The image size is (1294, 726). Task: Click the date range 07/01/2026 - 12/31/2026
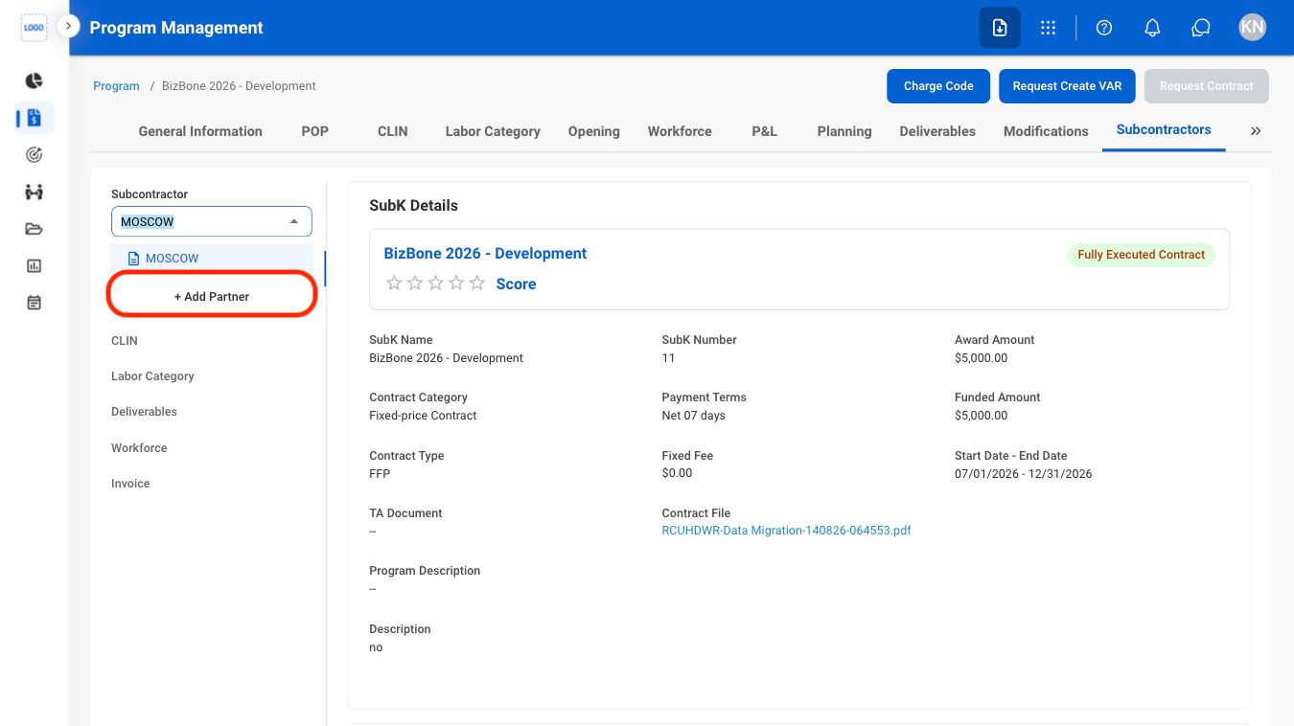(1023, 474)
